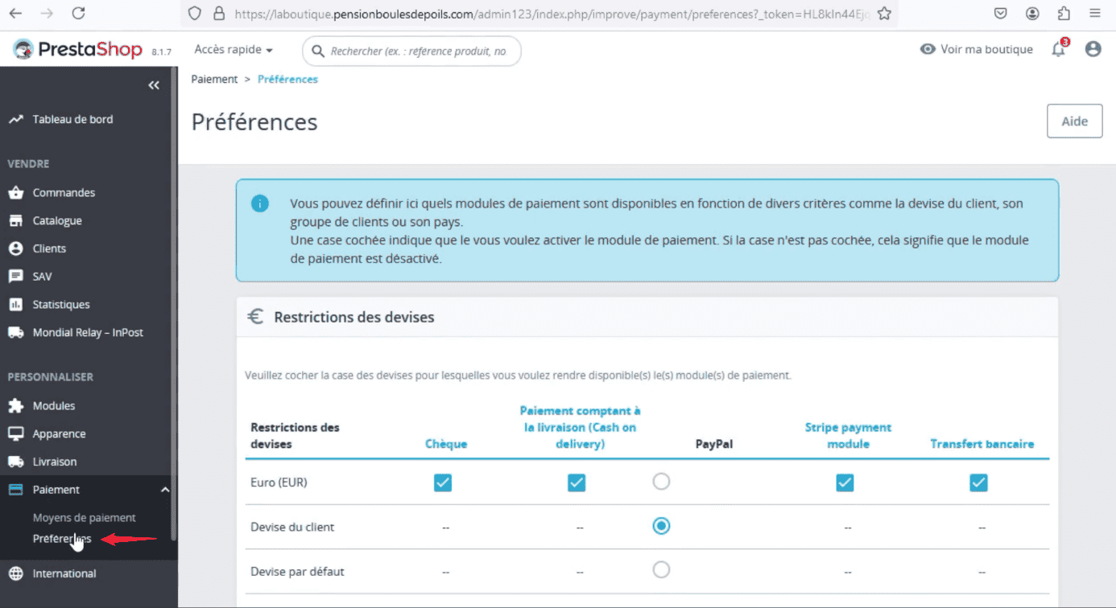Viewport: 1116px width, 608px height.
Task: Click Devise par défaut row label
Action: tap(297, 572)
